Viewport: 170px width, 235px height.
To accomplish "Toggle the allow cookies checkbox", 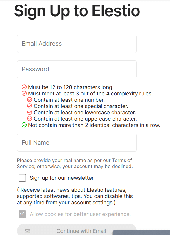I will pos(22,214).
